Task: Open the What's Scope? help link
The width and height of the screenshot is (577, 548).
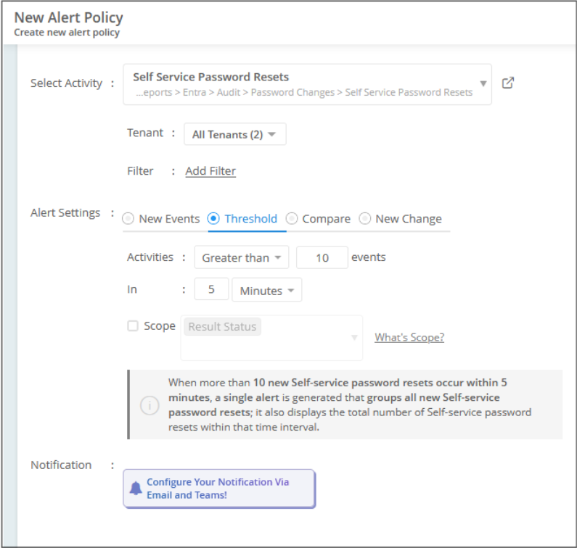Action: 409,337
